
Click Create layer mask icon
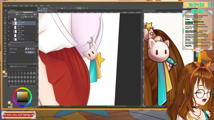tap(32, 17)
